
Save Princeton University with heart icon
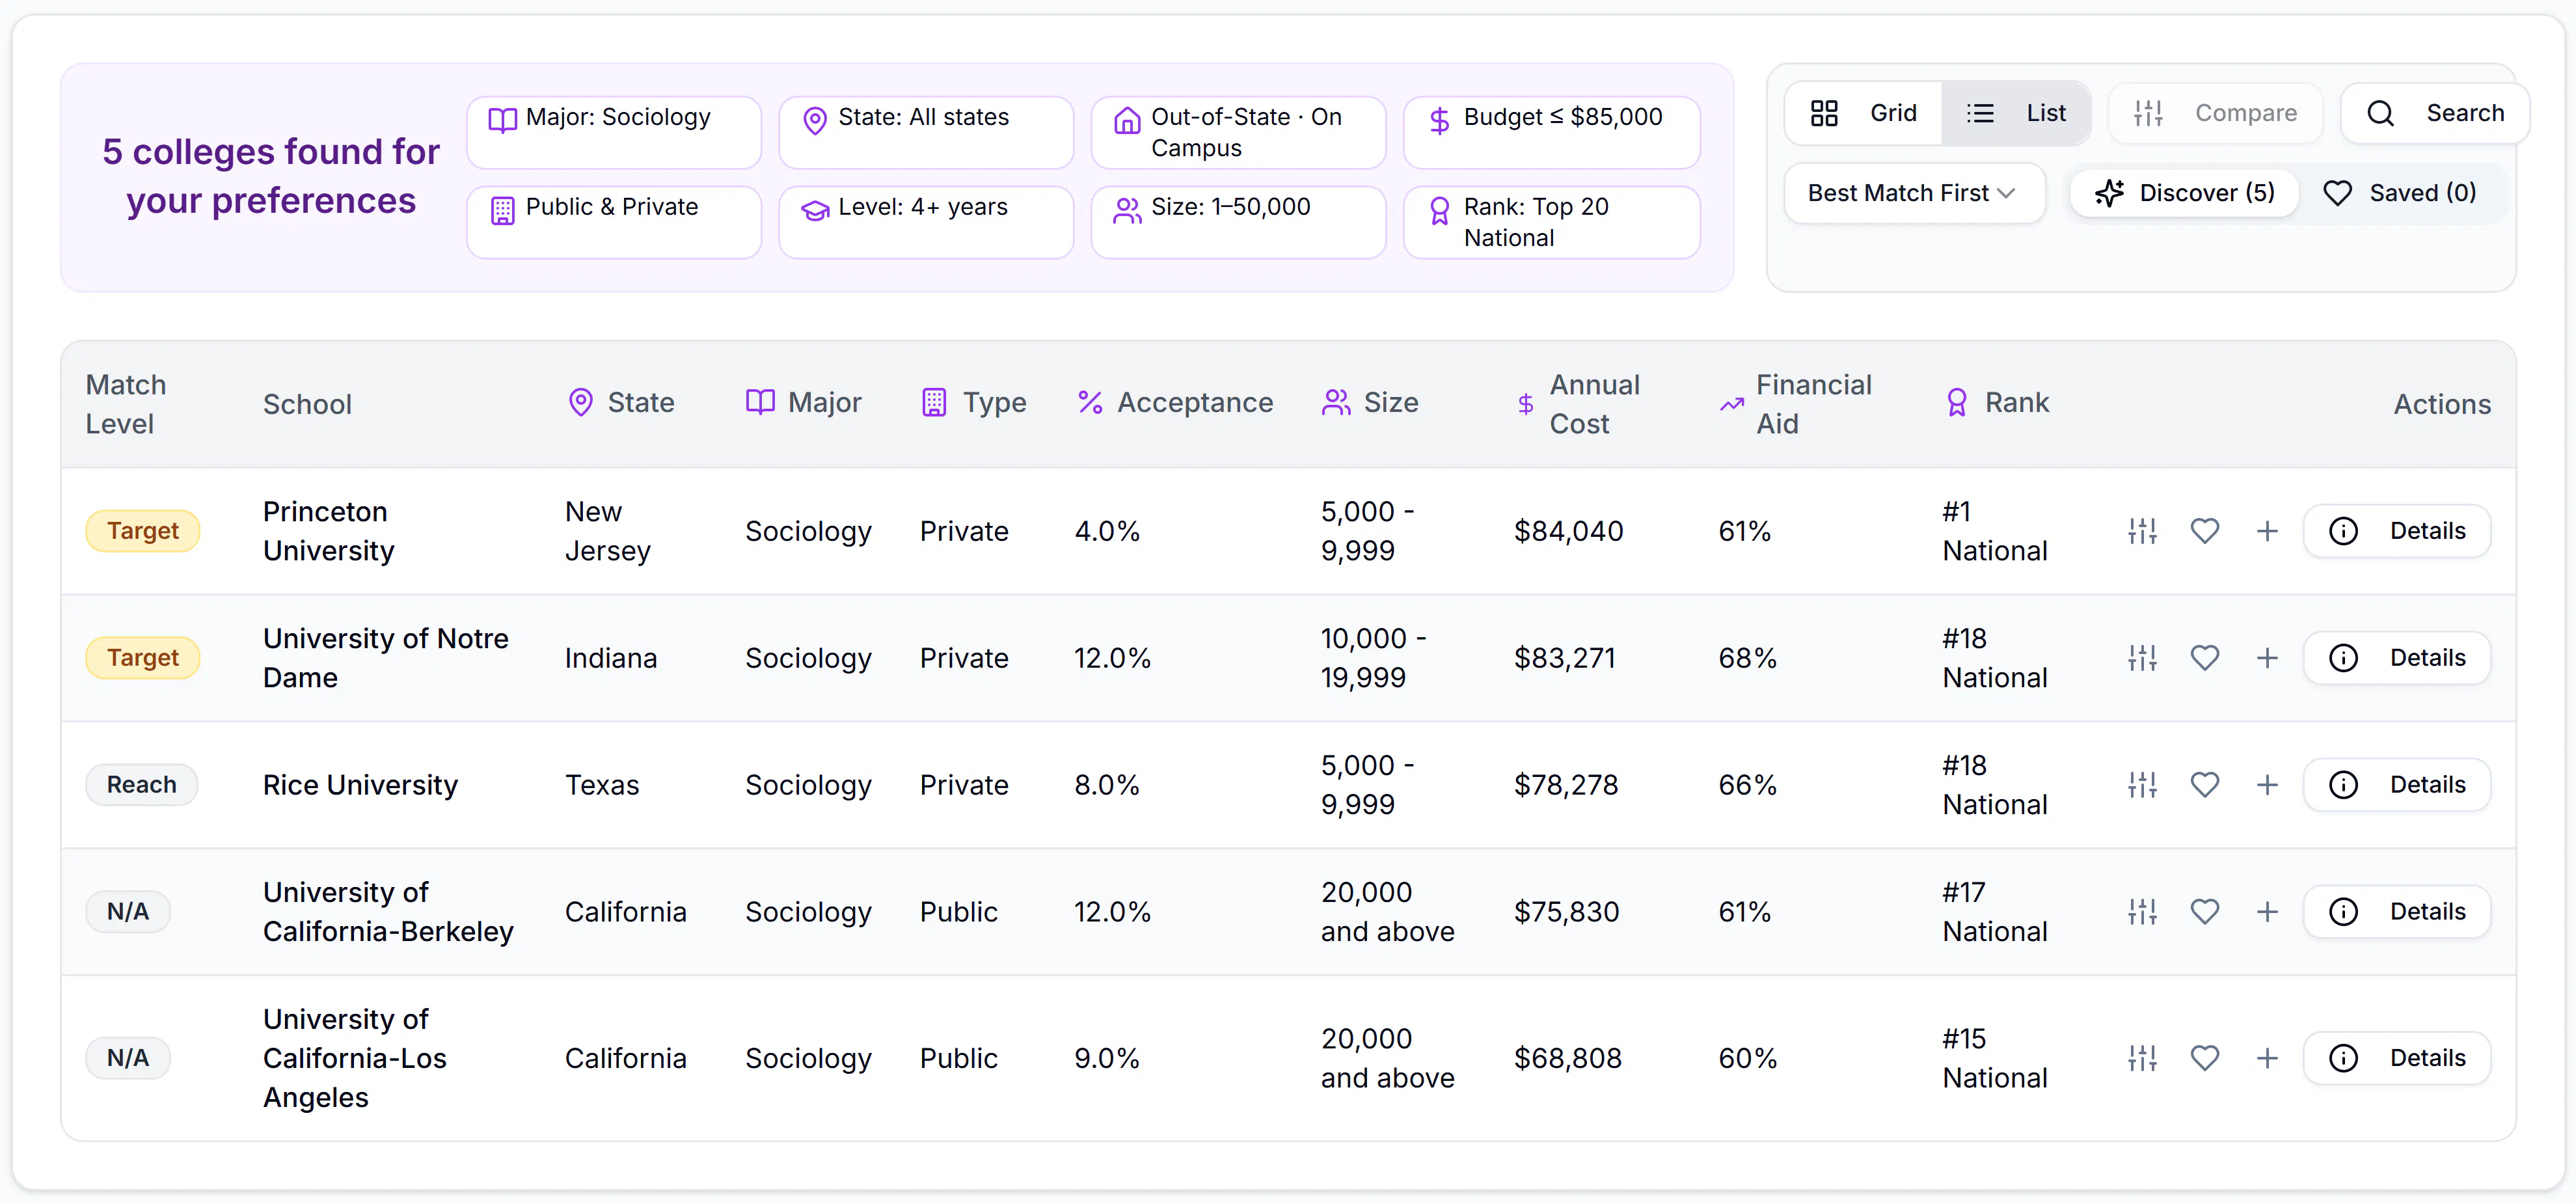point(2205,531)
